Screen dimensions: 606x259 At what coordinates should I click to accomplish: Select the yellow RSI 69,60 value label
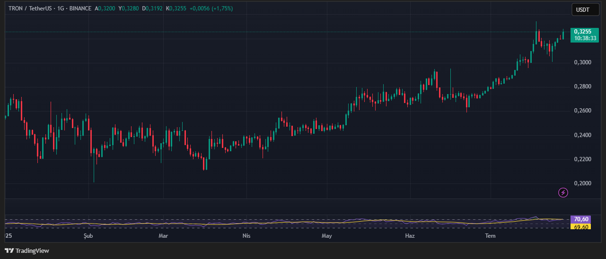[x=580, y=227]
